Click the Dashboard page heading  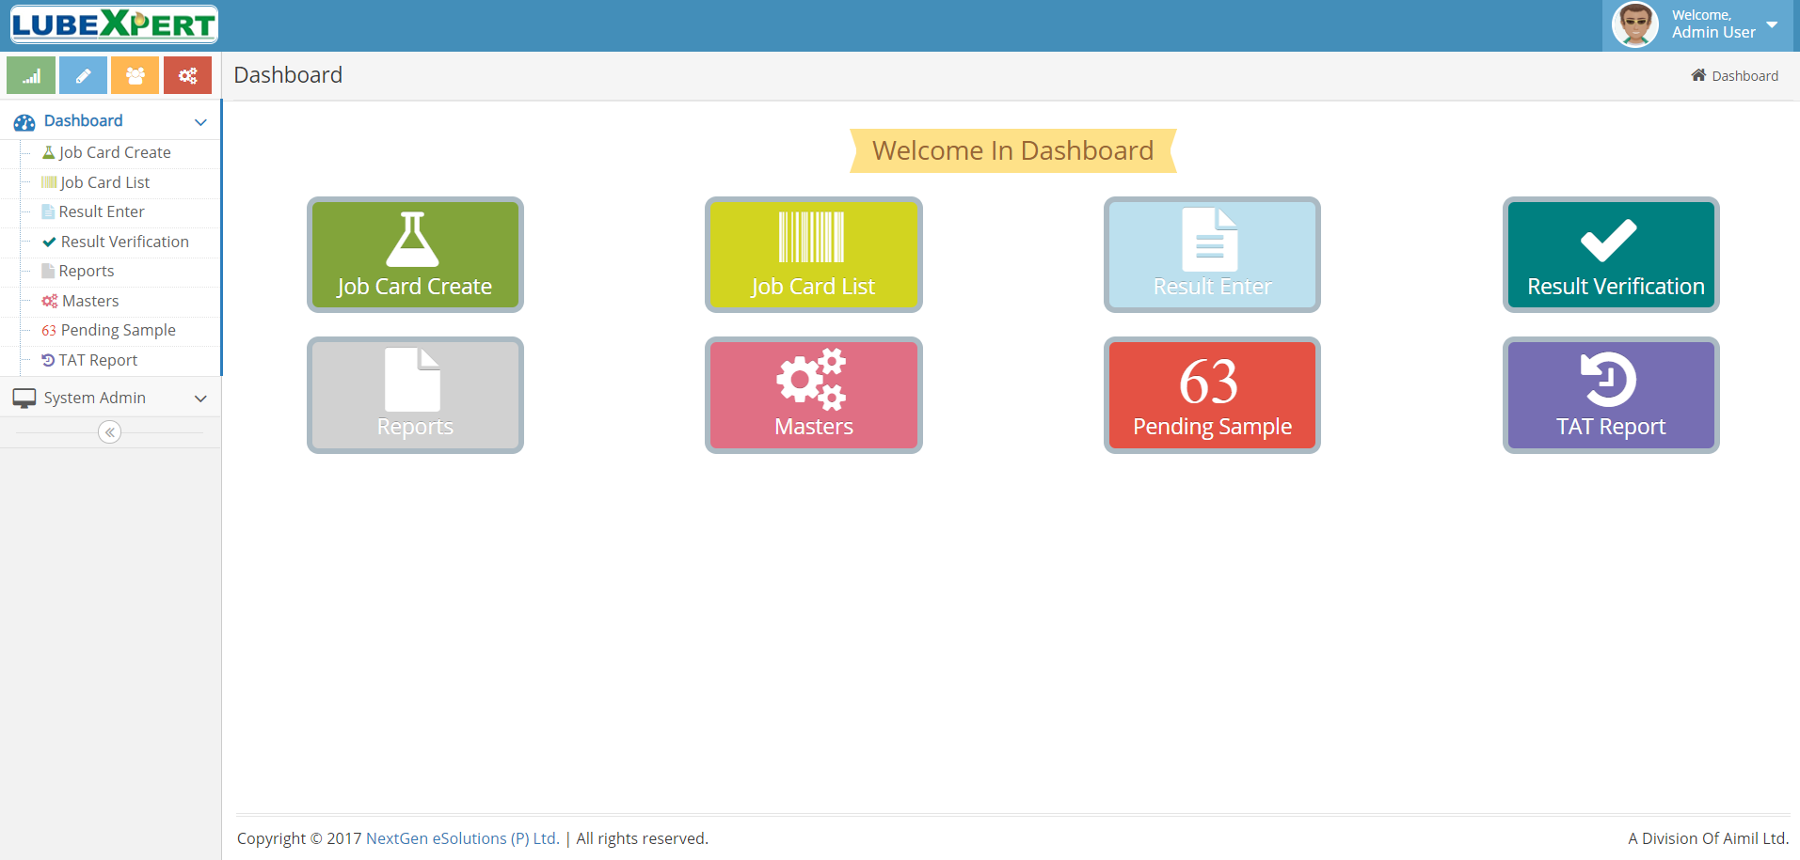(x=288, y=75)
